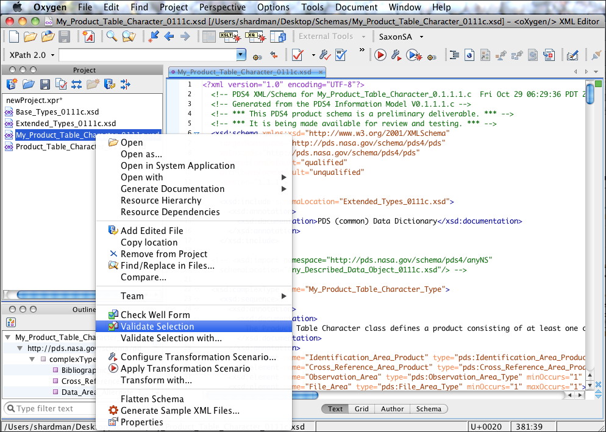Choose Remove from Project menu item

pos(194,254)
